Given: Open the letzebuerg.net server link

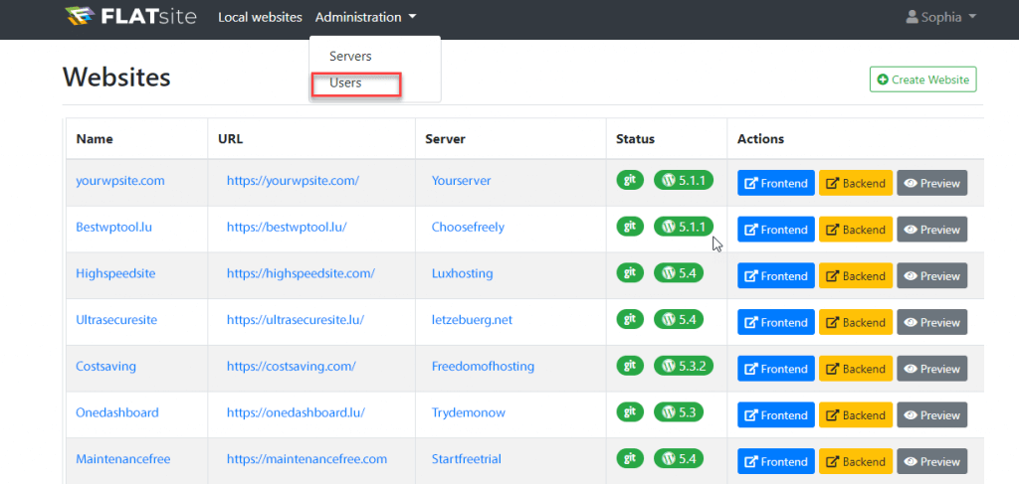Looking at the screenshot, I should pyautogui.click(x=472, y=320).
